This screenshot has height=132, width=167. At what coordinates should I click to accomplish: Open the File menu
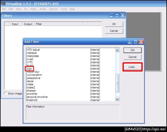click(4, 9)
